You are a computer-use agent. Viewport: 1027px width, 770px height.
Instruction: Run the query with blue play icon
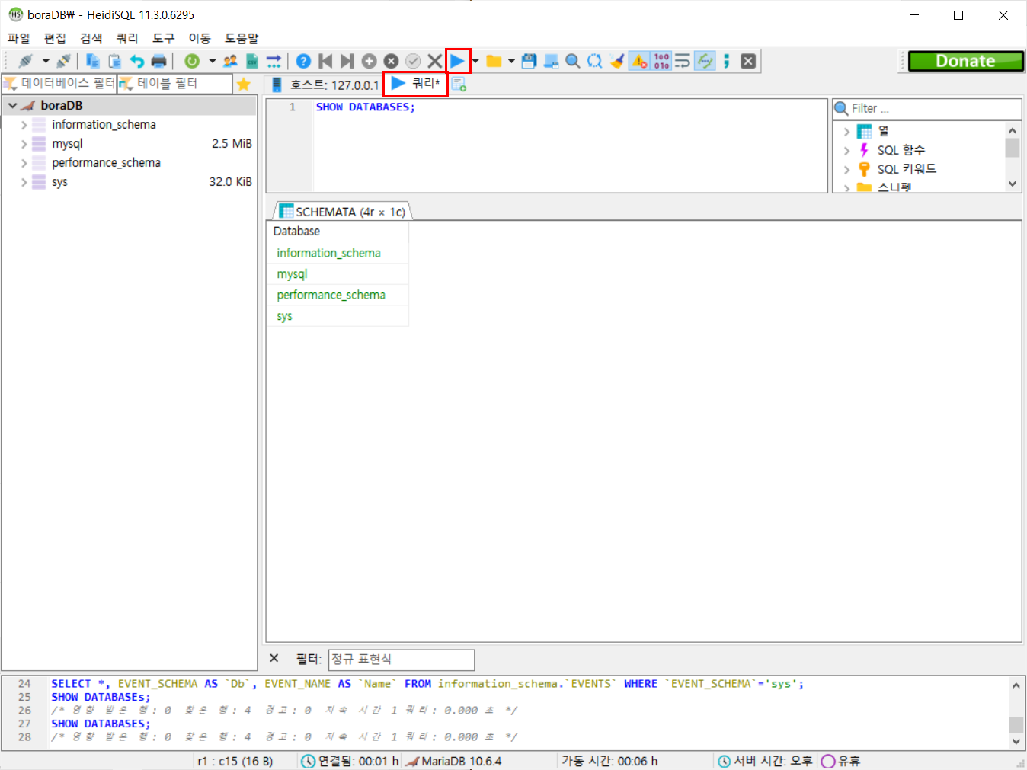(x=457, y=61)
